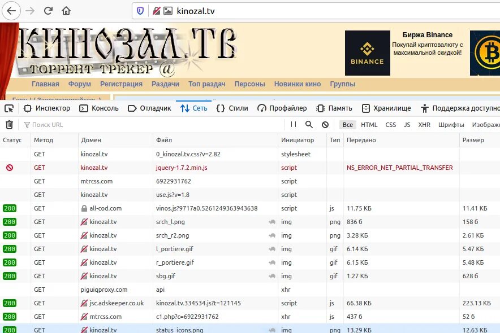Click the insecure icon beside jsc.adskeeper.co.uk
This screenshot has height=333, width=500.
pyautogui.click(x=84, y=303)
